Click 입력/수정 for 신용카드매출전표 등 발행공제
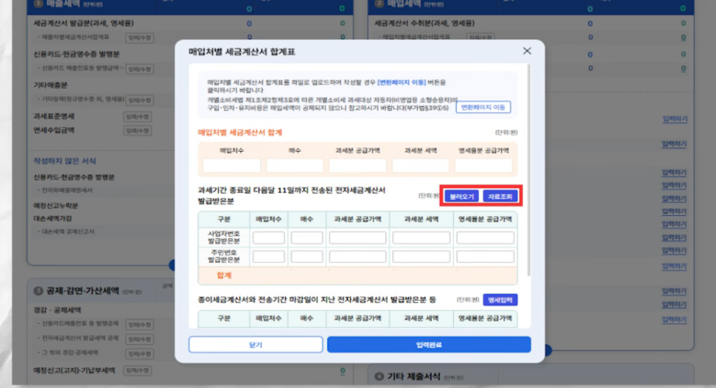 point(139,324)
